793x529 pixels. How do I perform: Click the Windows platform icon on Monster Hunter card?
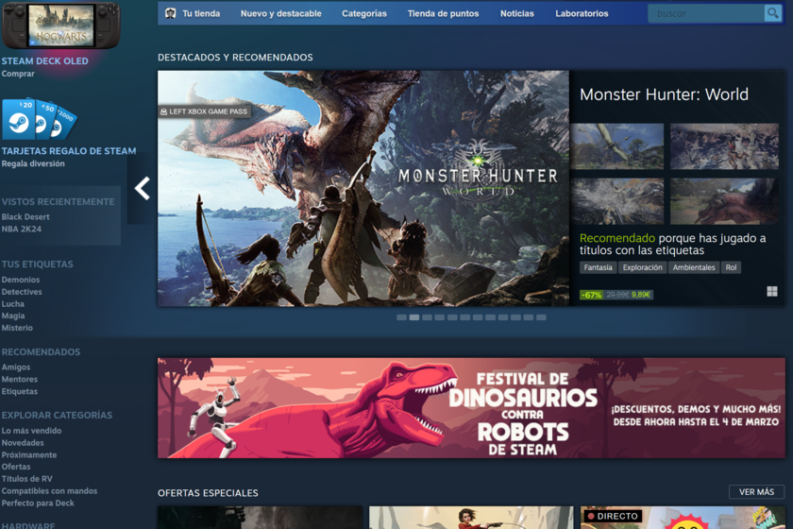point(772,291)
